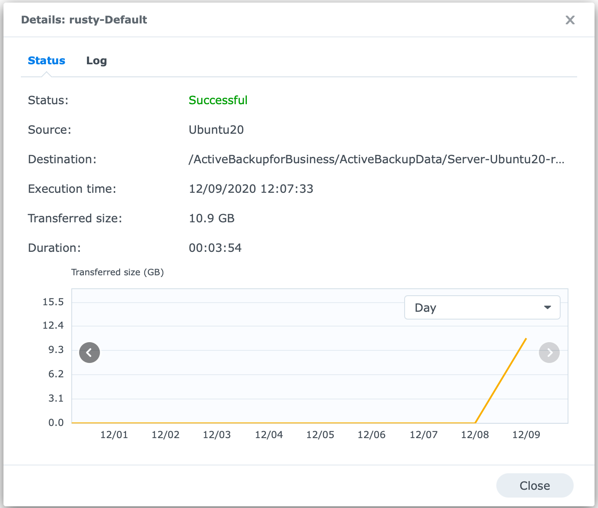This screenshot has width=598, height=508.
Task: Click the Ubuntu20 source value
Action: [216, 130]
